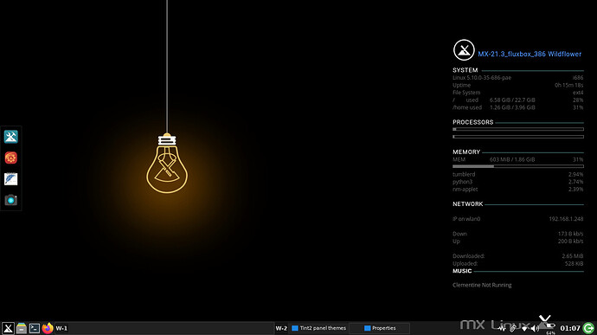Click the 01:07 clock on the panel
The height and width of the screenshot is (335, 597).
570,328
